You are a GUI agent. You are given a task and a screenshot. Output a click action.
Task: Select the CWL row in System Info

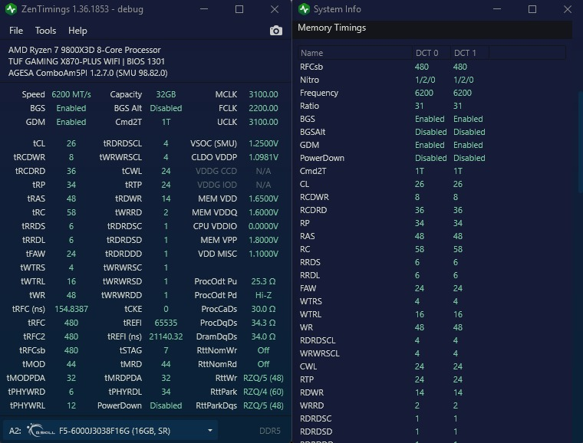(x=431, y=366)
